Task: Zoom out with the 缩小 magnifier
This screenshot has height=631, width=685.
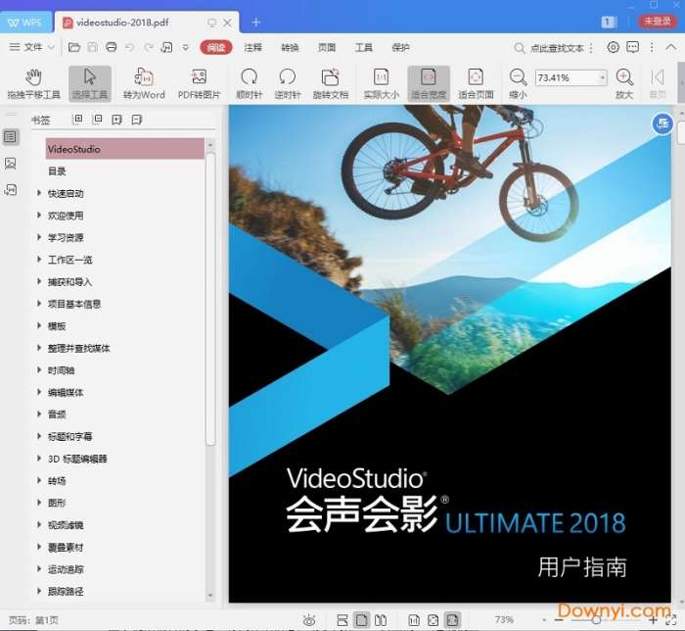Action: (518, 83)
